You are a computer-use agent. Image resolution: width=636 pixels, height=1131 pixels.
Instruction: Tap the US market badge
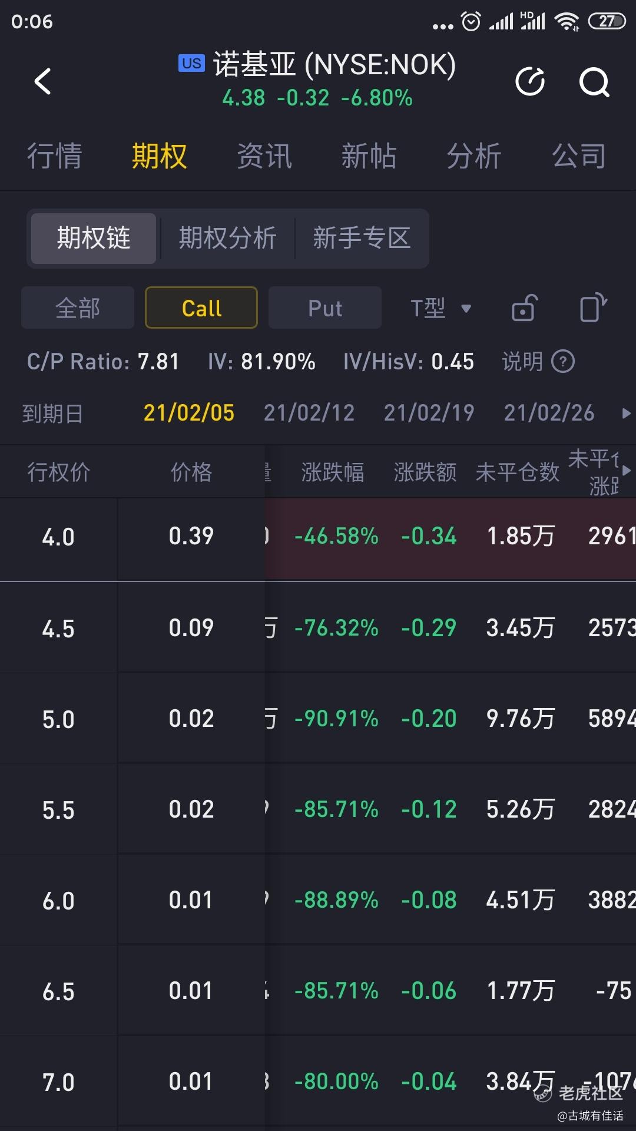191,63
